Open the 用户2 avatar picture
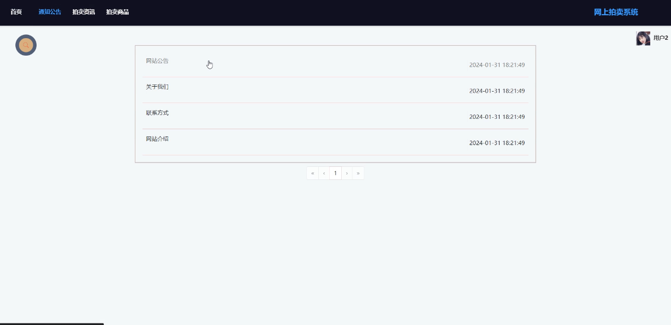Viewport: 671px width, 325px height. pyautogui.click(x=643, y=38)
